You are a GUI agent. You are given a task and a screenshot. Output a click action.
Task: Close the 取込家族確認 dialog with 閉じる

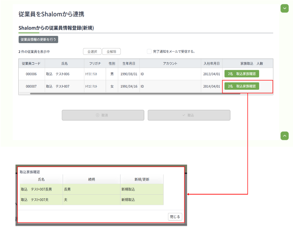(175, 217)
